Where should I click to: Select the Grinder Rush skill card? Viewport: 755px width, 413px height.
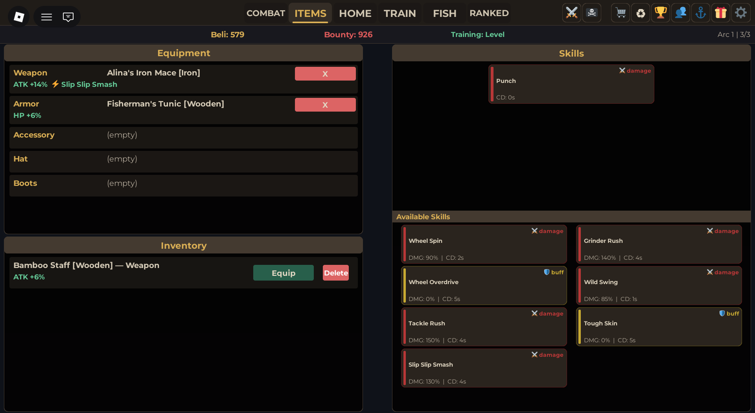[659, 244]
